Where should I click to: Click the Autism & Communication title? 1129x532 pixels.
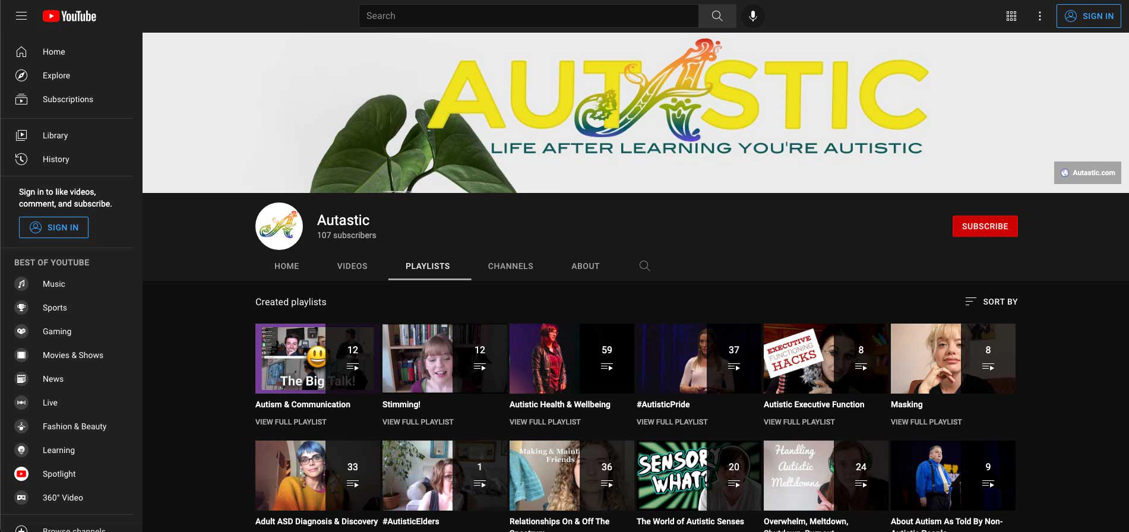[303, 404]
